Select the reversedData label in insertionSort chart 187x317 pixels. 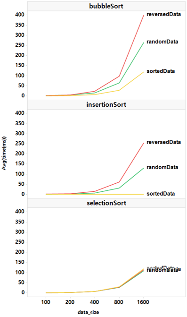click(x=163, y=142)
